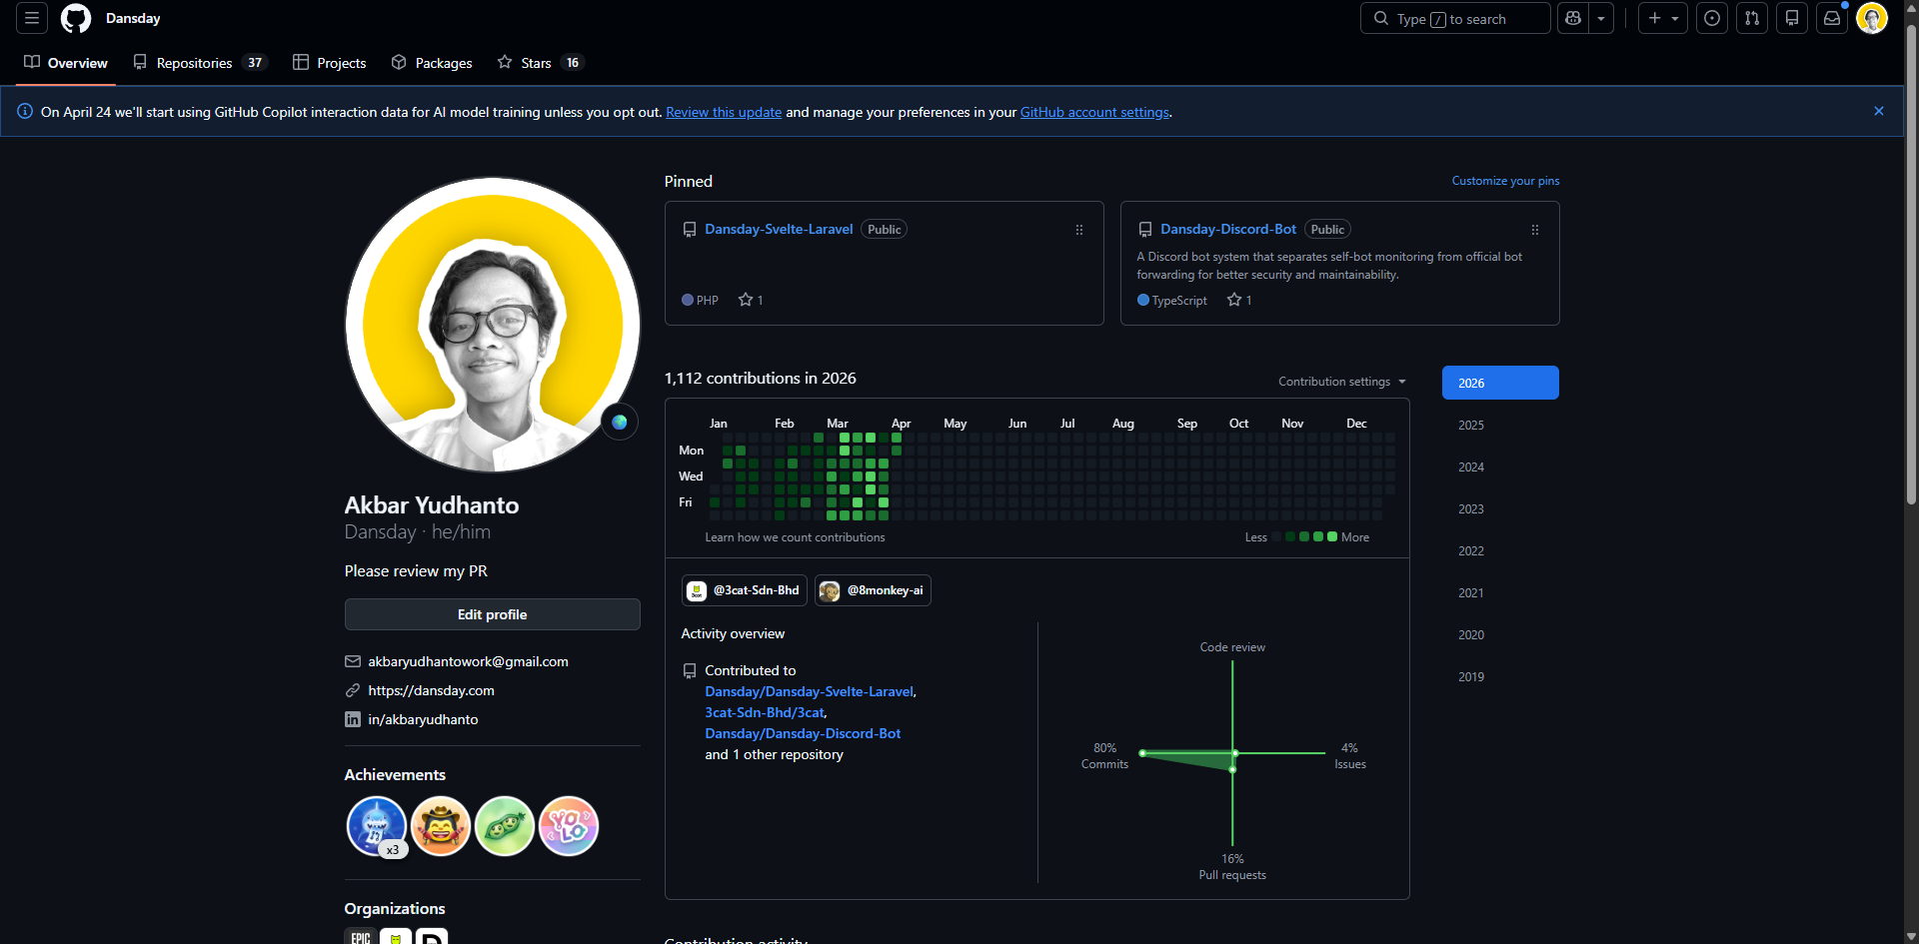This screenshot has height=944, width=1919.
Task: Open the in/akbaryudhanto LinkedIn link
Action: tap(423, 719)
